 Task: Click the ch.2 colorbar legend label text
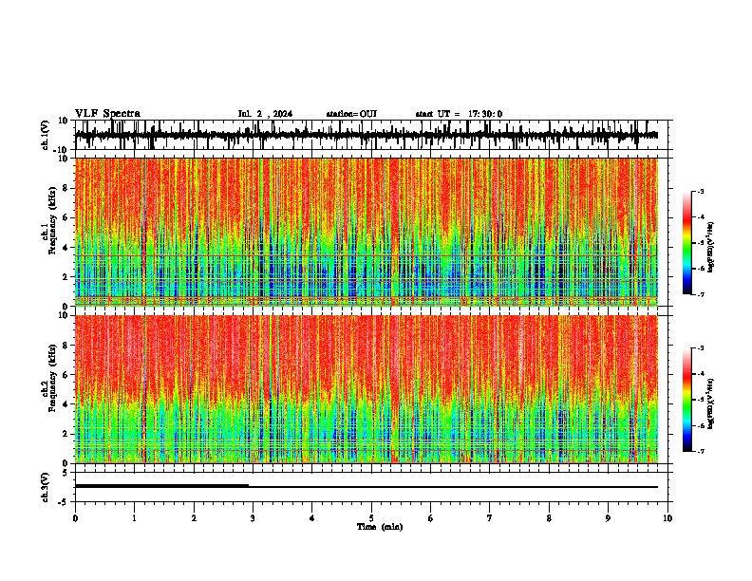tap(711, 403)
